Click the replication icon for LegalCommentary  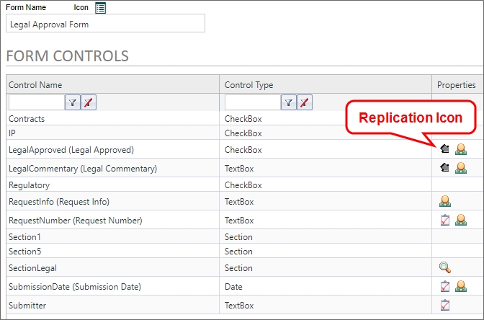[445, 168]
